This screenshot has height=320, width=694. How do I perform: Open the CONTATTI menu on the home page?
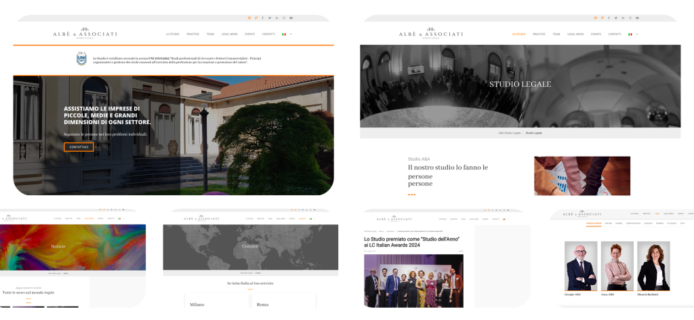point(268,34)
